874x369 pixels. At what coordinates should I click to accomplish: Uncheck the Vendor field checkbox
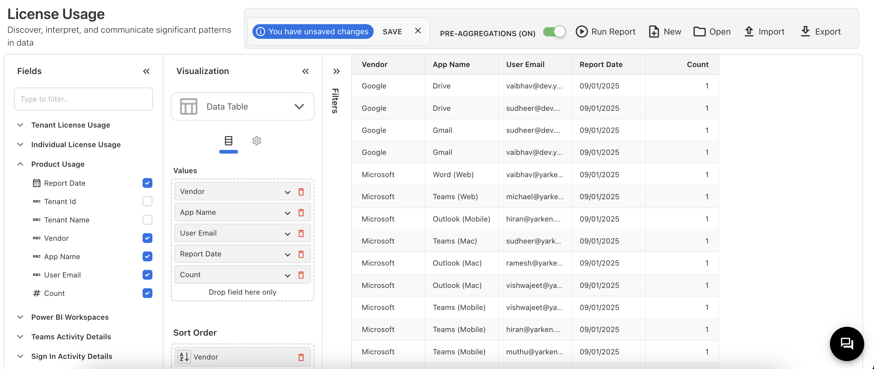tap(147, 238)
